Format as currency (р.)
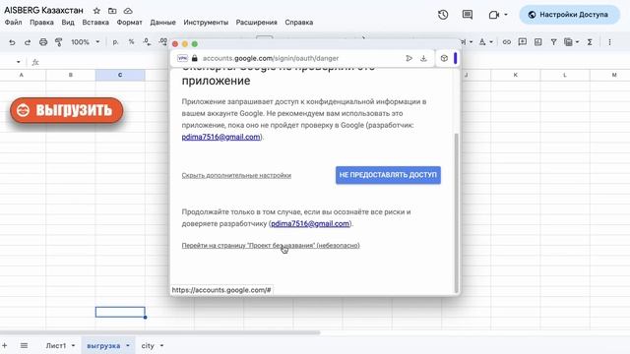Image resolution: width=630 pixels, height=354 pixels. 116,41
